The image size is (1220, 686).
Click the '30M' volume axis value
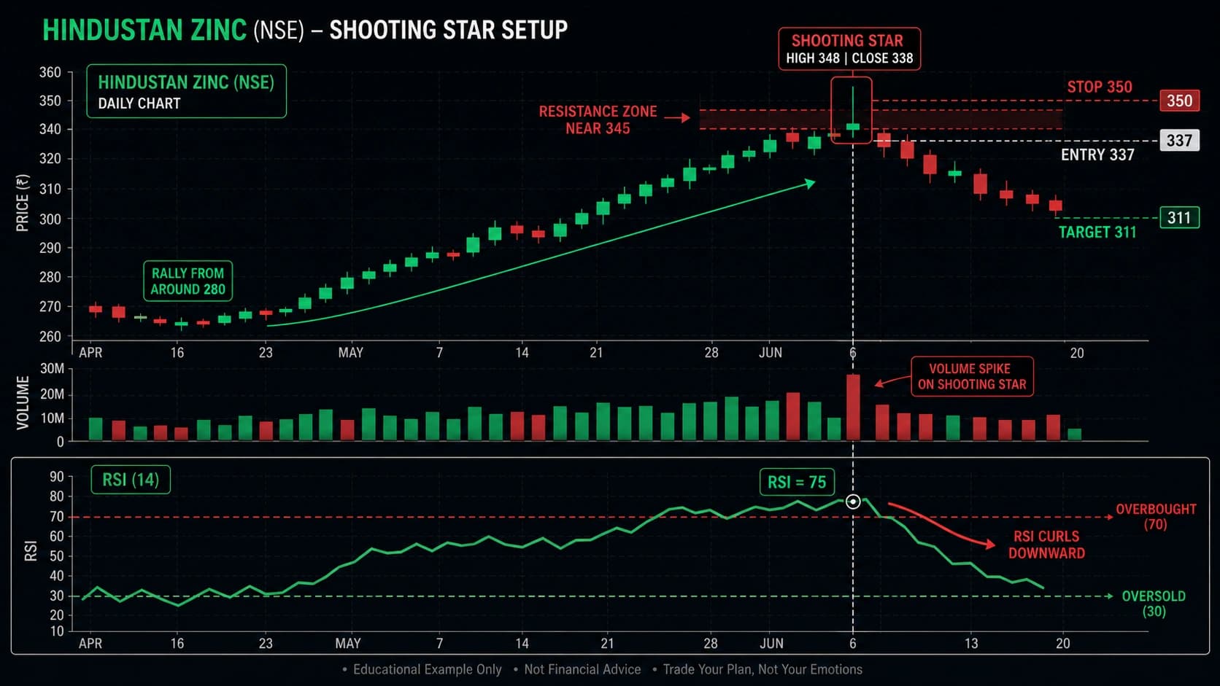(x=52, y=368)
